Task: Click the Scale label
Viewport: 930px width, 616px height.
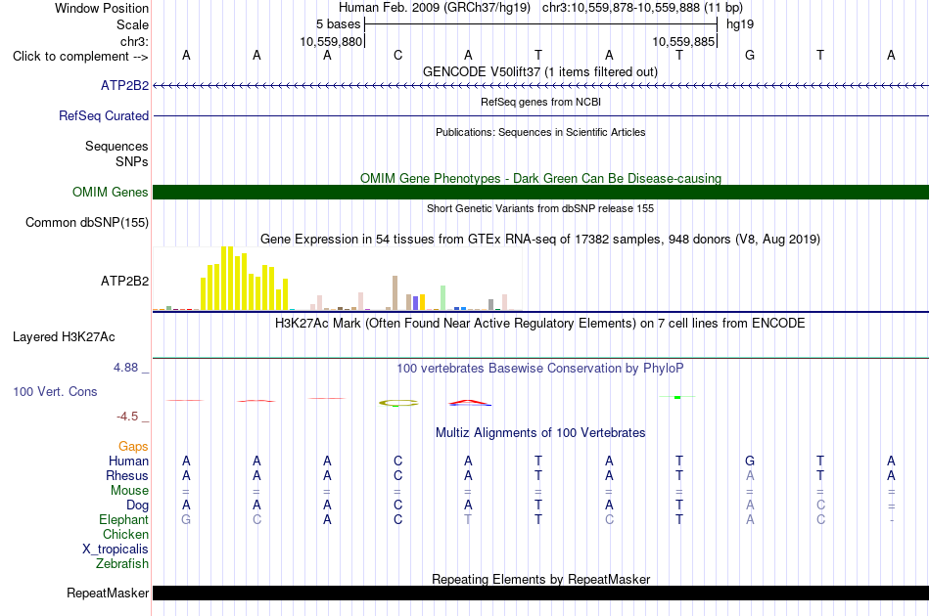Action: (133, 24)
